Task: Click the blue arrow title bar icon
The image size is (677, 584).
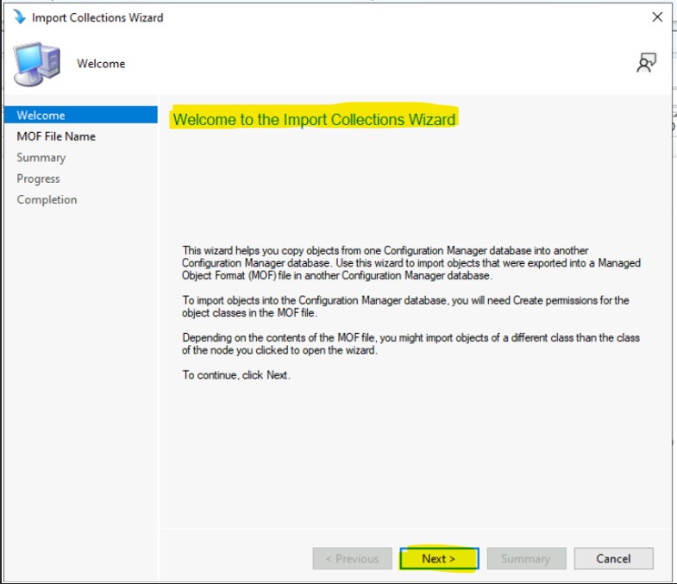Action: (19, 17)
